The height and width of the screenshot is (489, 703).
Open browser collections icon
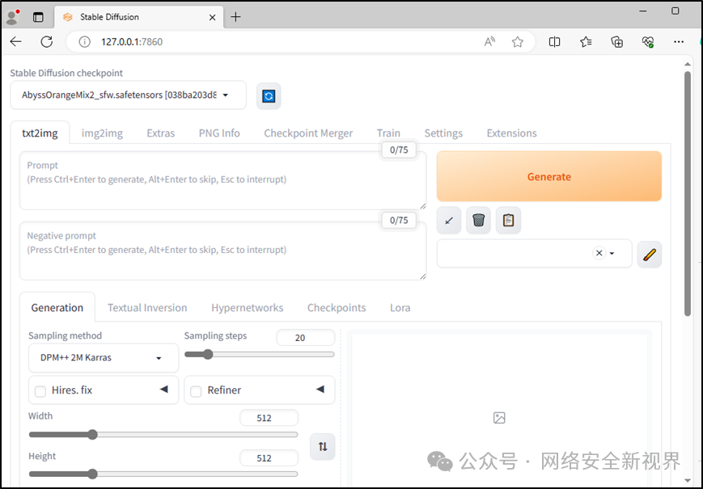point(617,42)
